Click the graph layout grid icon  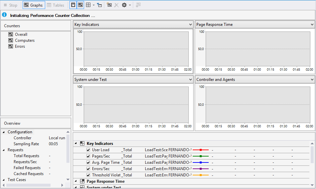coord(88,5)
